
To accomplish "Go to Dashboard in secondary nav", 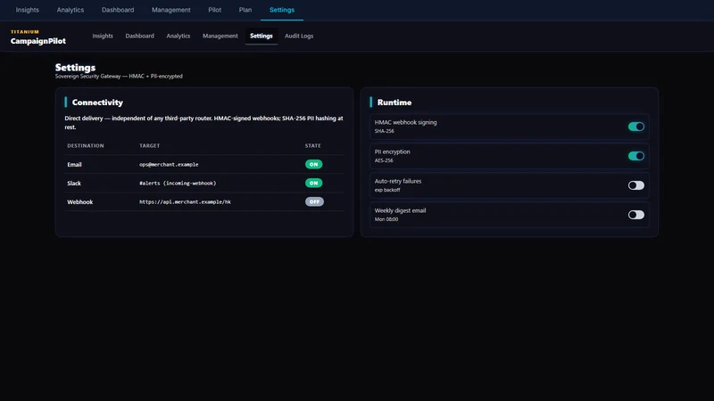I will click(140, 36).
